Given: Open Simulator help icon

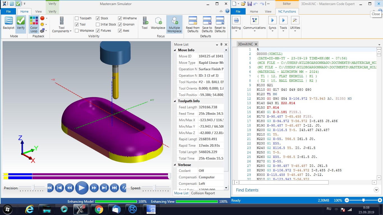Looking at the screenshot, I should [x=227, y=11].
